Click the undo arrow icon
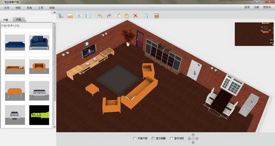Screen dimensions: 275x146 pos(100,16)
